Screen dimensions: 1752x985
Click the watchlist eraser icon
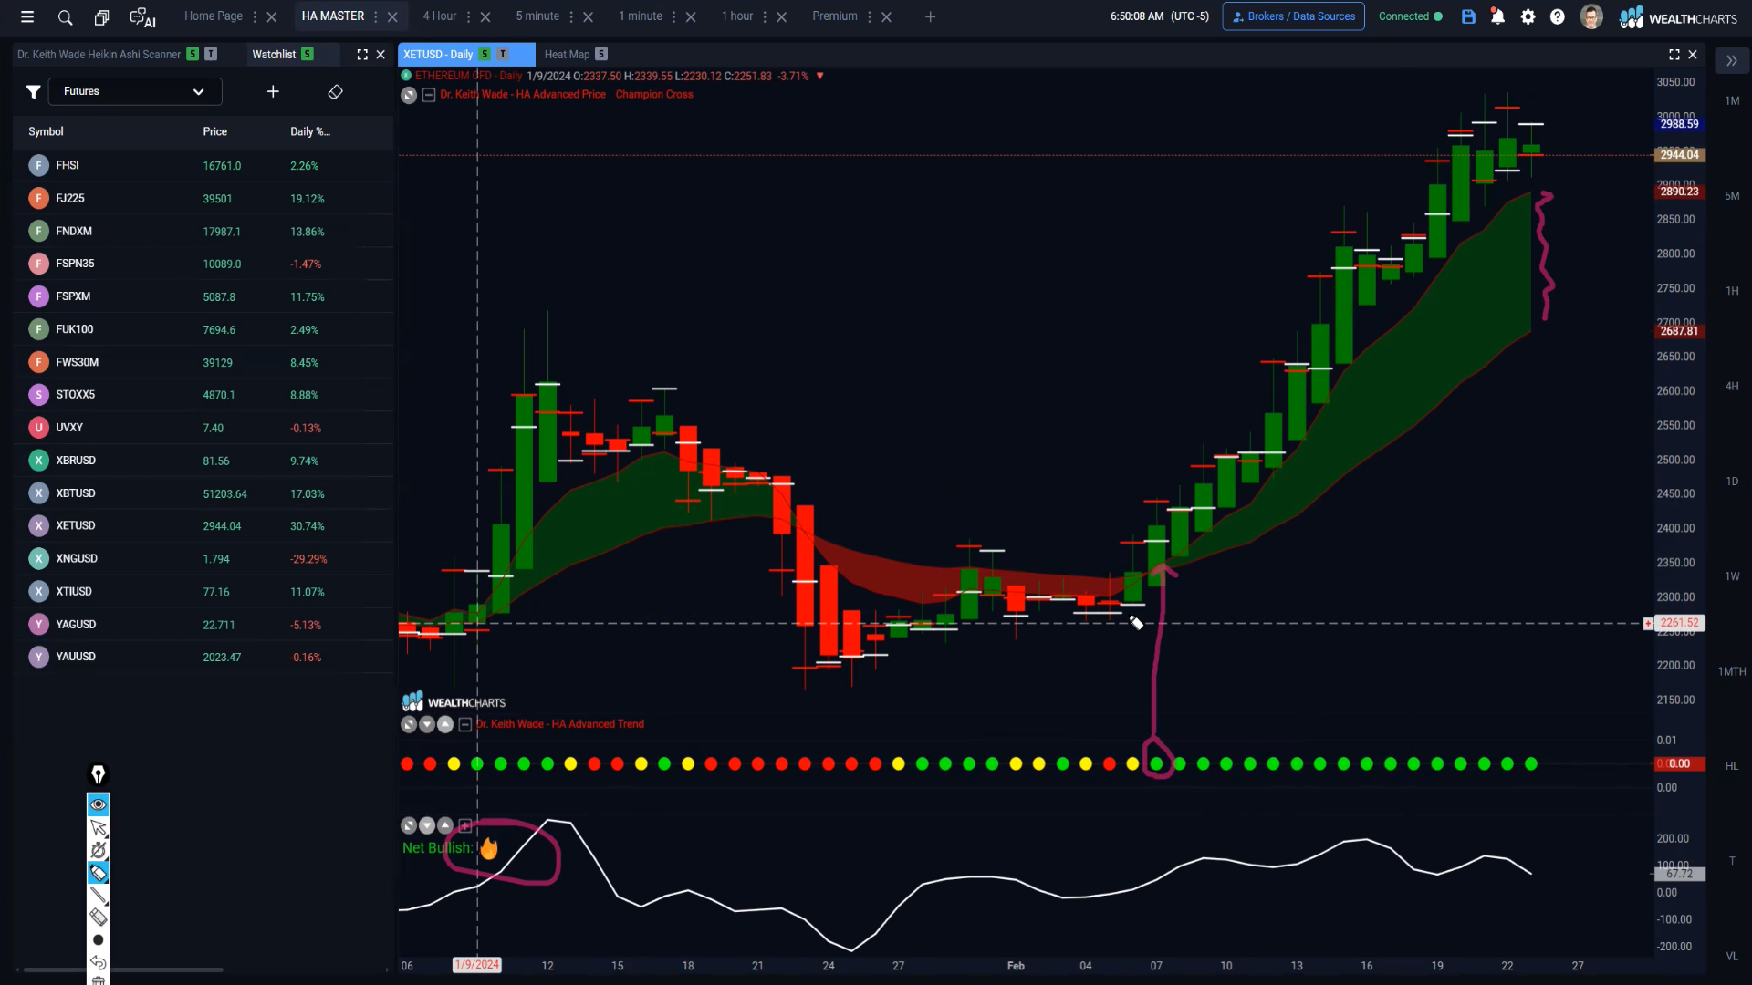point(335,91)
